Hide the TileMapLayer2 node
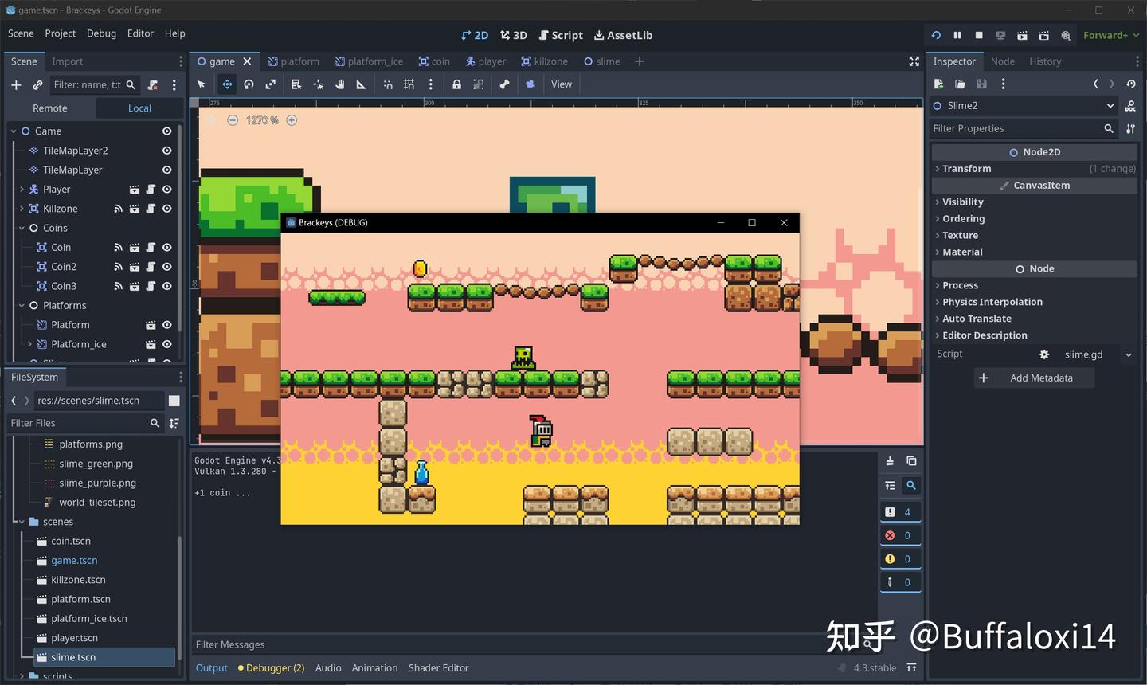 pos(166,150)
